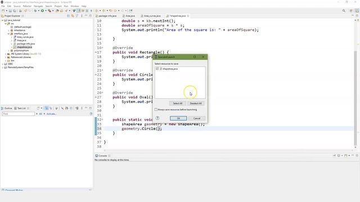Open the Debug button dropdown arrow

click(x=39, y=11)
